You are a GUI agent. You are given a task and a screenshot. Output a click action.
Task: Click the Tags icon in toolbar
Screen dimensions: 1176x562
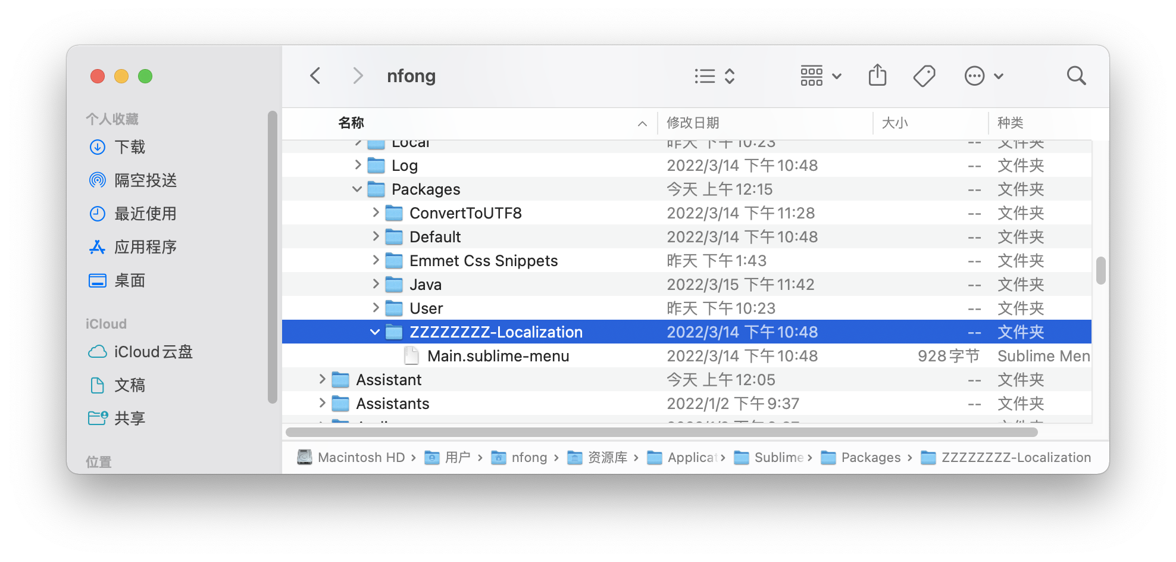[924, 76]
